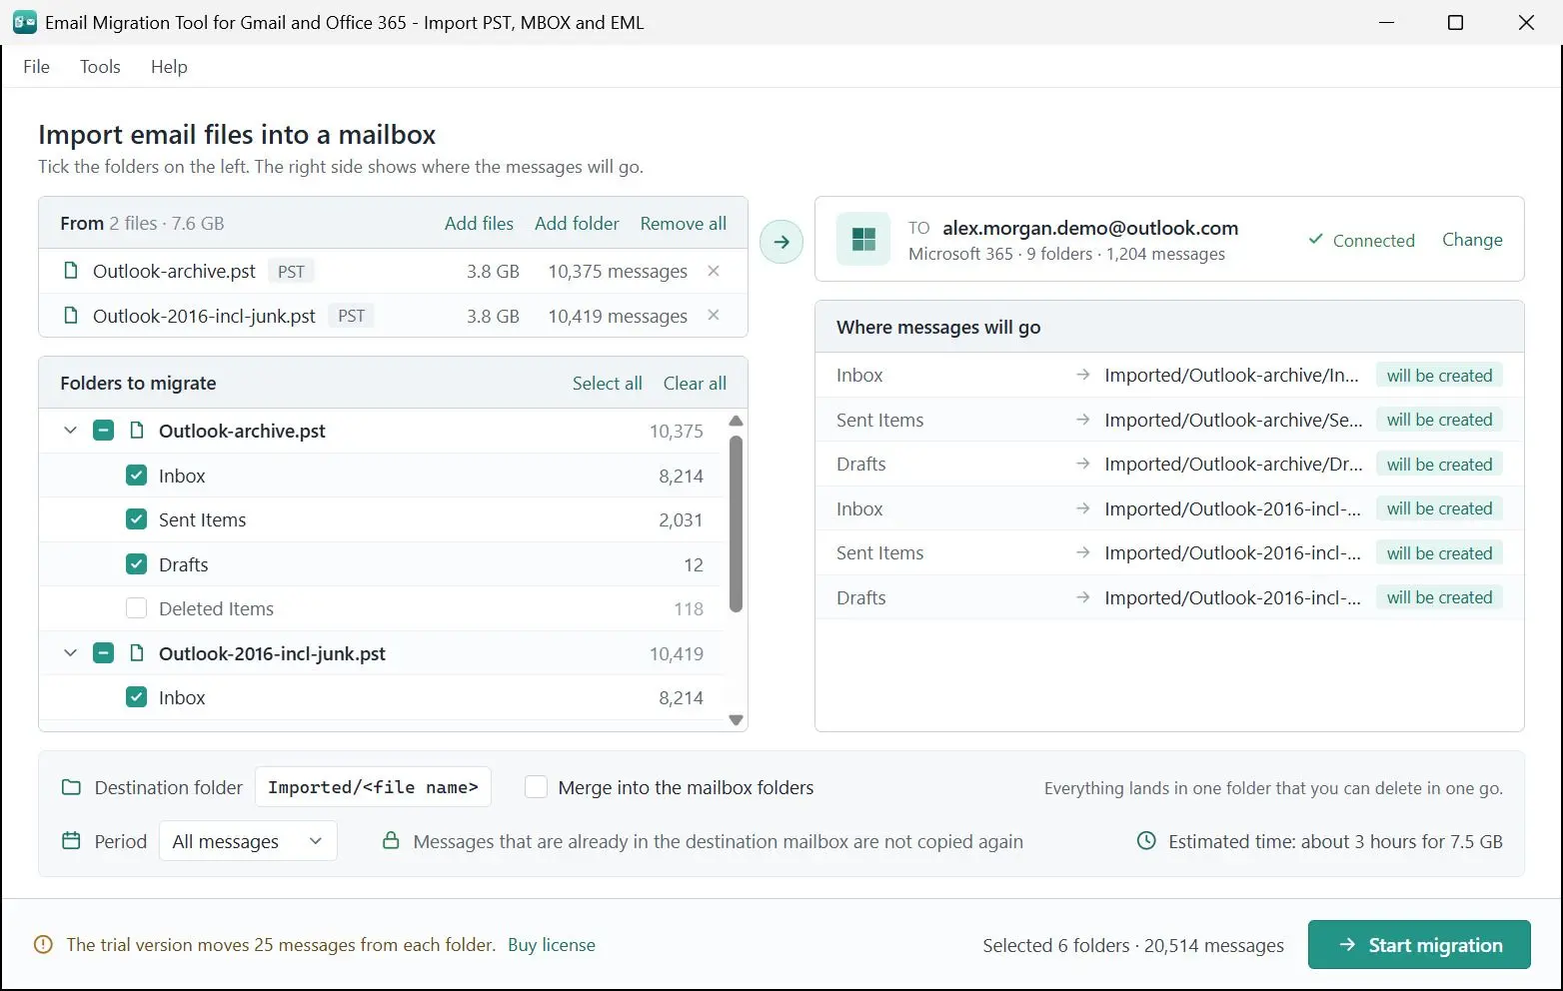
Task: Click the tree file icon for Outlook-2016-incl-junk.pst
Action: pyautogui.click(x=137, y=653)
